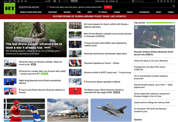
Task: Open Russian military strikes drone launch site
Action: 154,53
